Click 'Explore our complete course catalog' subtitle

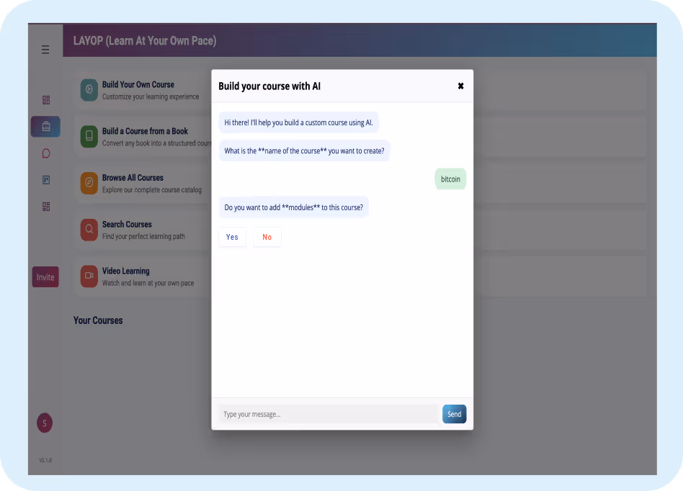[x=152, y=190]
